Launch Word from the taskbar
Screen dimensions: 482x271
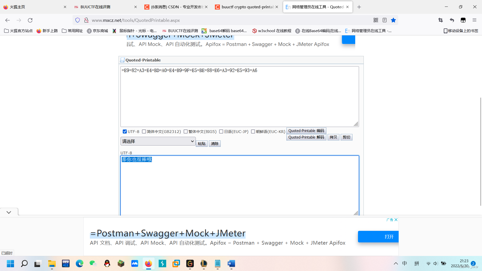[x=231, y=263]
